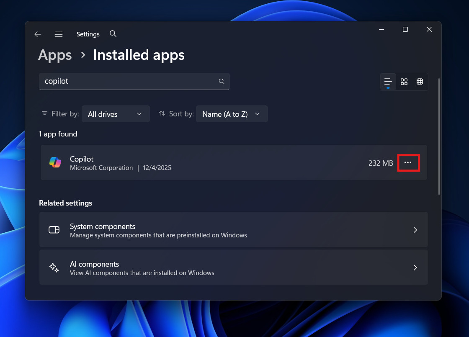This screenshot has height=337, width=469.
Task: Click the magnifier icon in copilot search box
Action: [x=222, y=82]
